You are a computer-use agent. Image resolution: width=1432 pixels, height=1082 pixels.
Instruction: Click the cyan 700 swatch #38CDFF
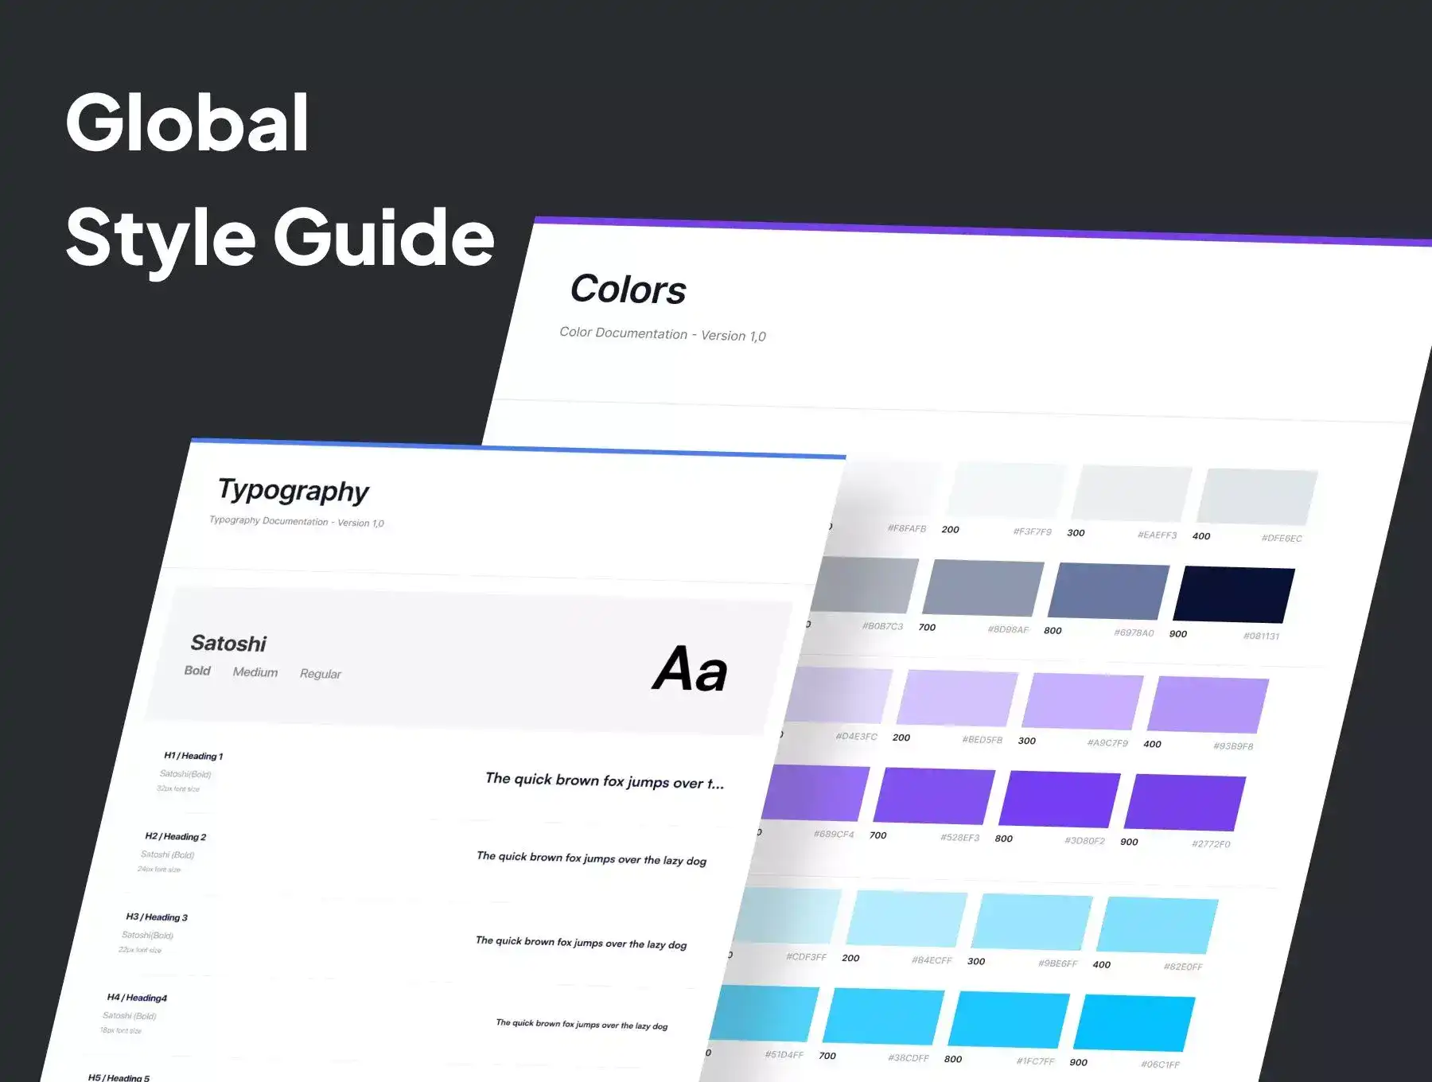click(x=883, y=1016)
